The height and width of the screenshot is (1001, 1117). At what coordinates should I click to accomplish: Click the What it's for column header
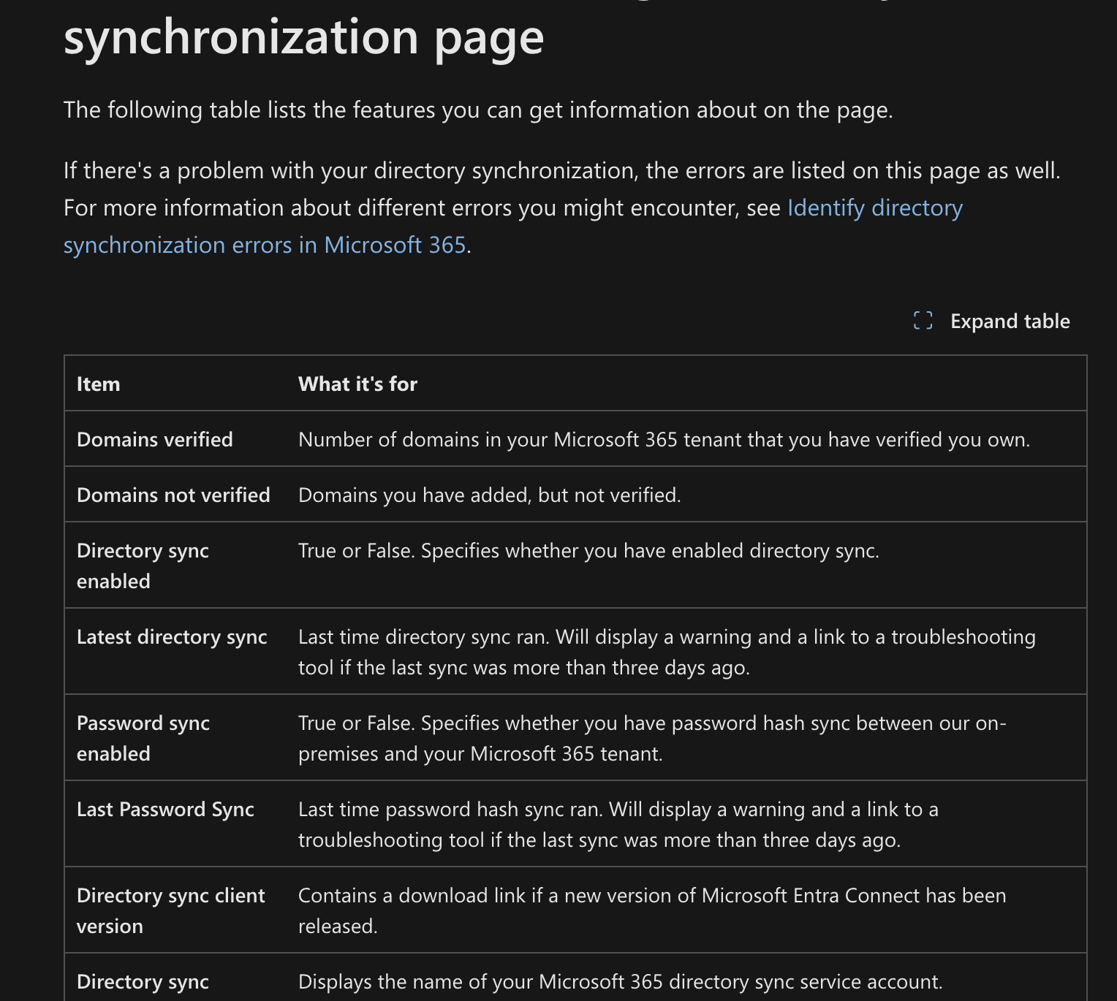point(357,384)
